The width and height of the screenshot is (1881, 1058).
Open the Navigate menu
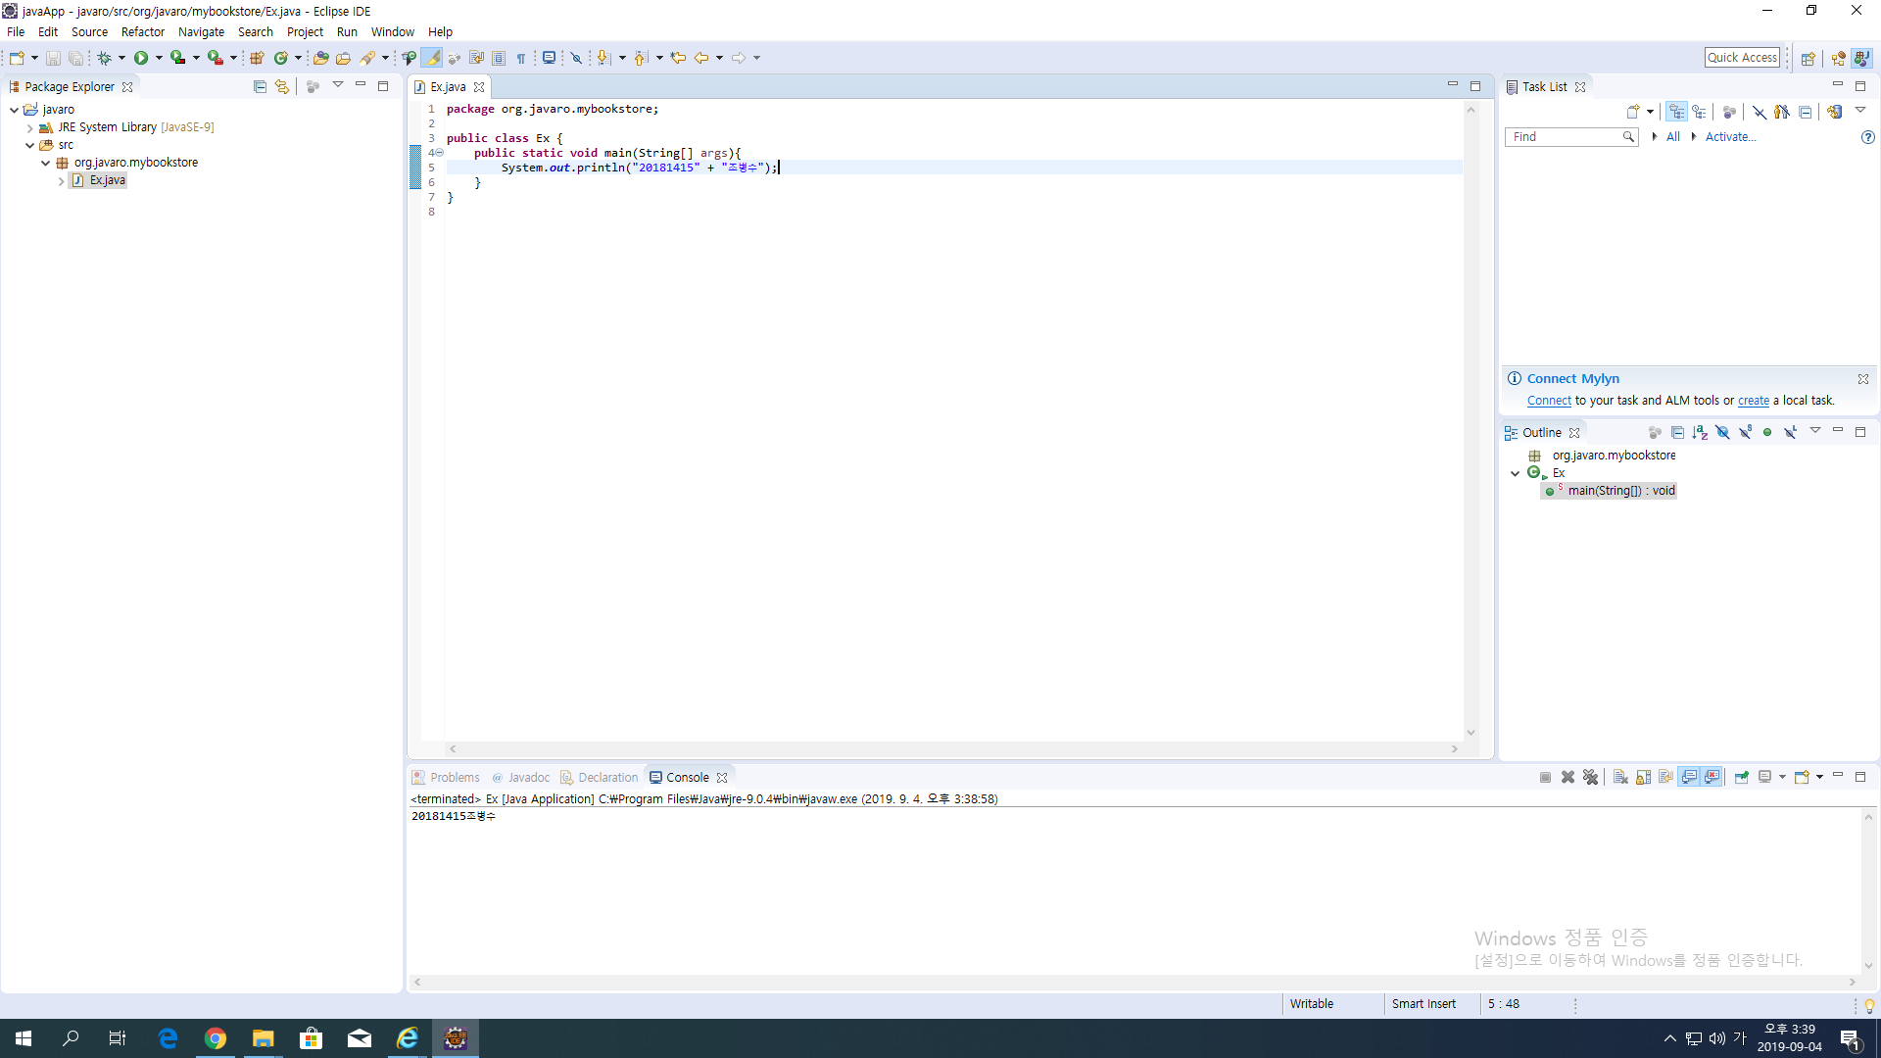click(x=201, y=31)
